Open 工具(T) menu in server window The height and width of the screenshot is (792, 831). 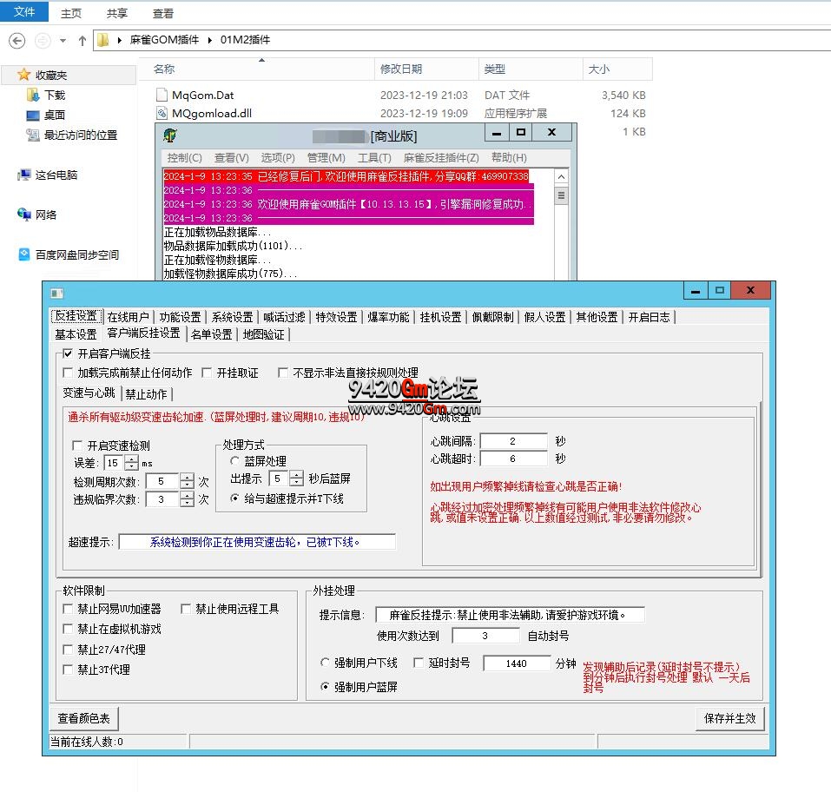pos(374,157)
